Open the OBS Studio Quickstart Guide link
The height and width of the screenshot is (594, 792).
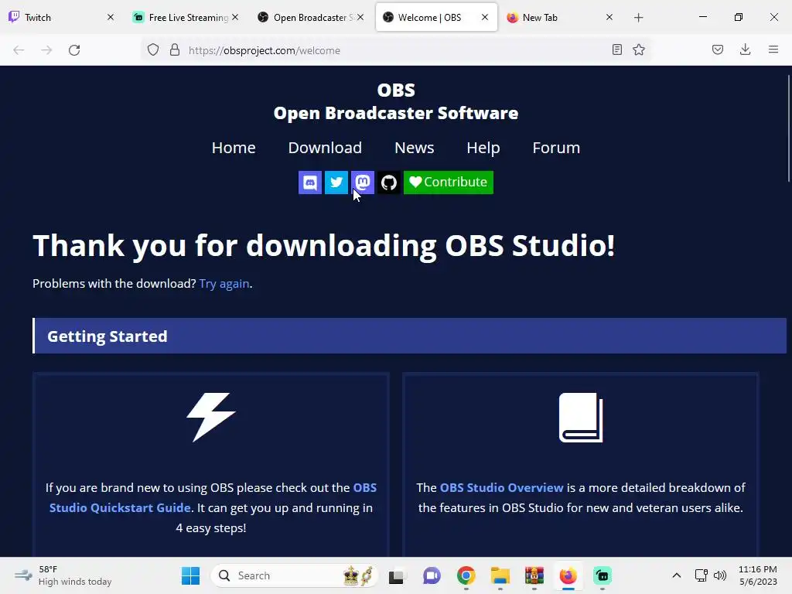coord(213,497)
